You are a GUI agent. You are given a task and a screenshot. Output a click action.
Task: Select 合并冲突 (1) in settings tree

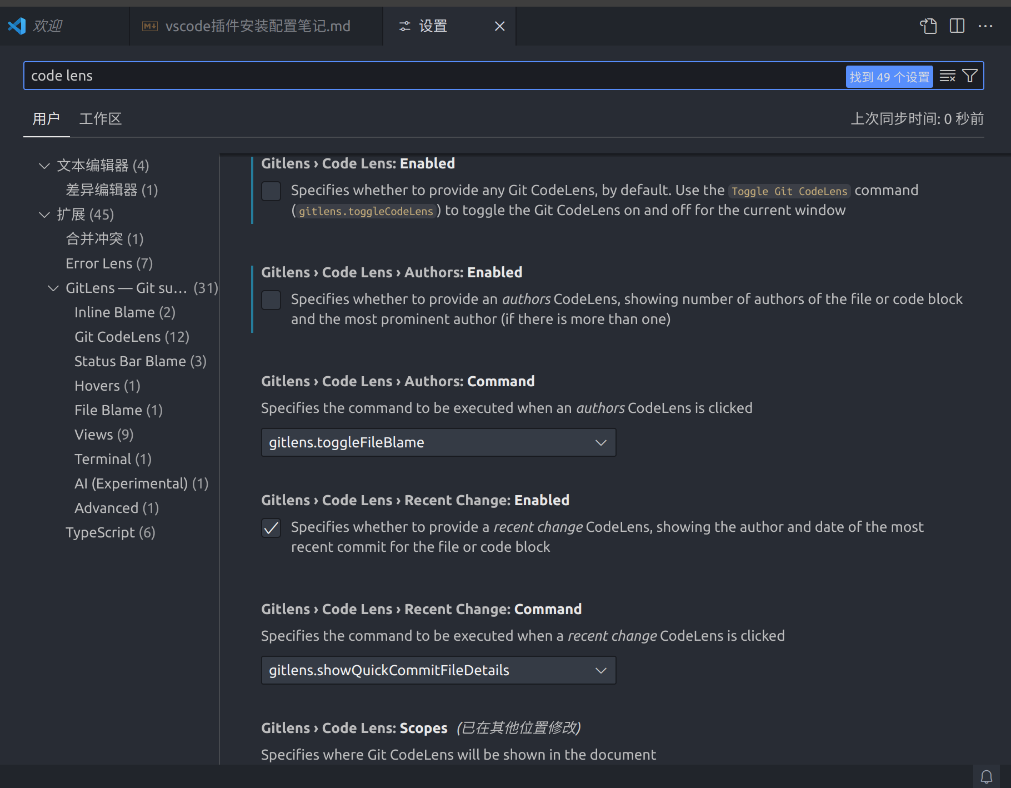[104, 239]
